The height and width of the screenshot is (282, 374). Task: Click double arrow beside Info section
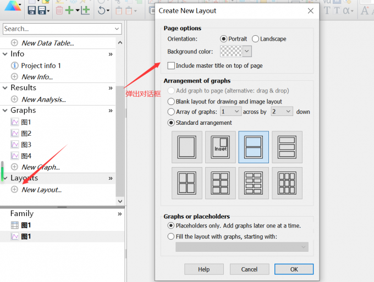point(111,54)
